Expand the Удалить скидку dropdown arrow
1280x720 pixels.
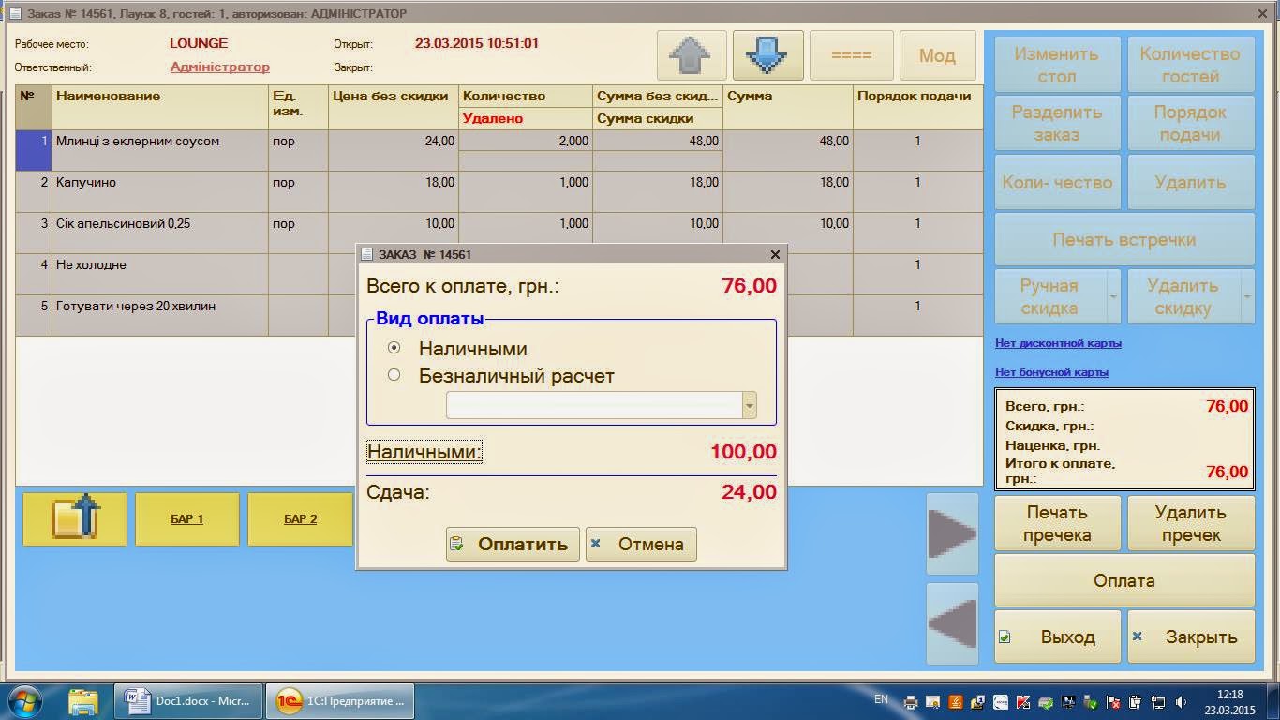pyautogui.click(x=1247, y=296)
